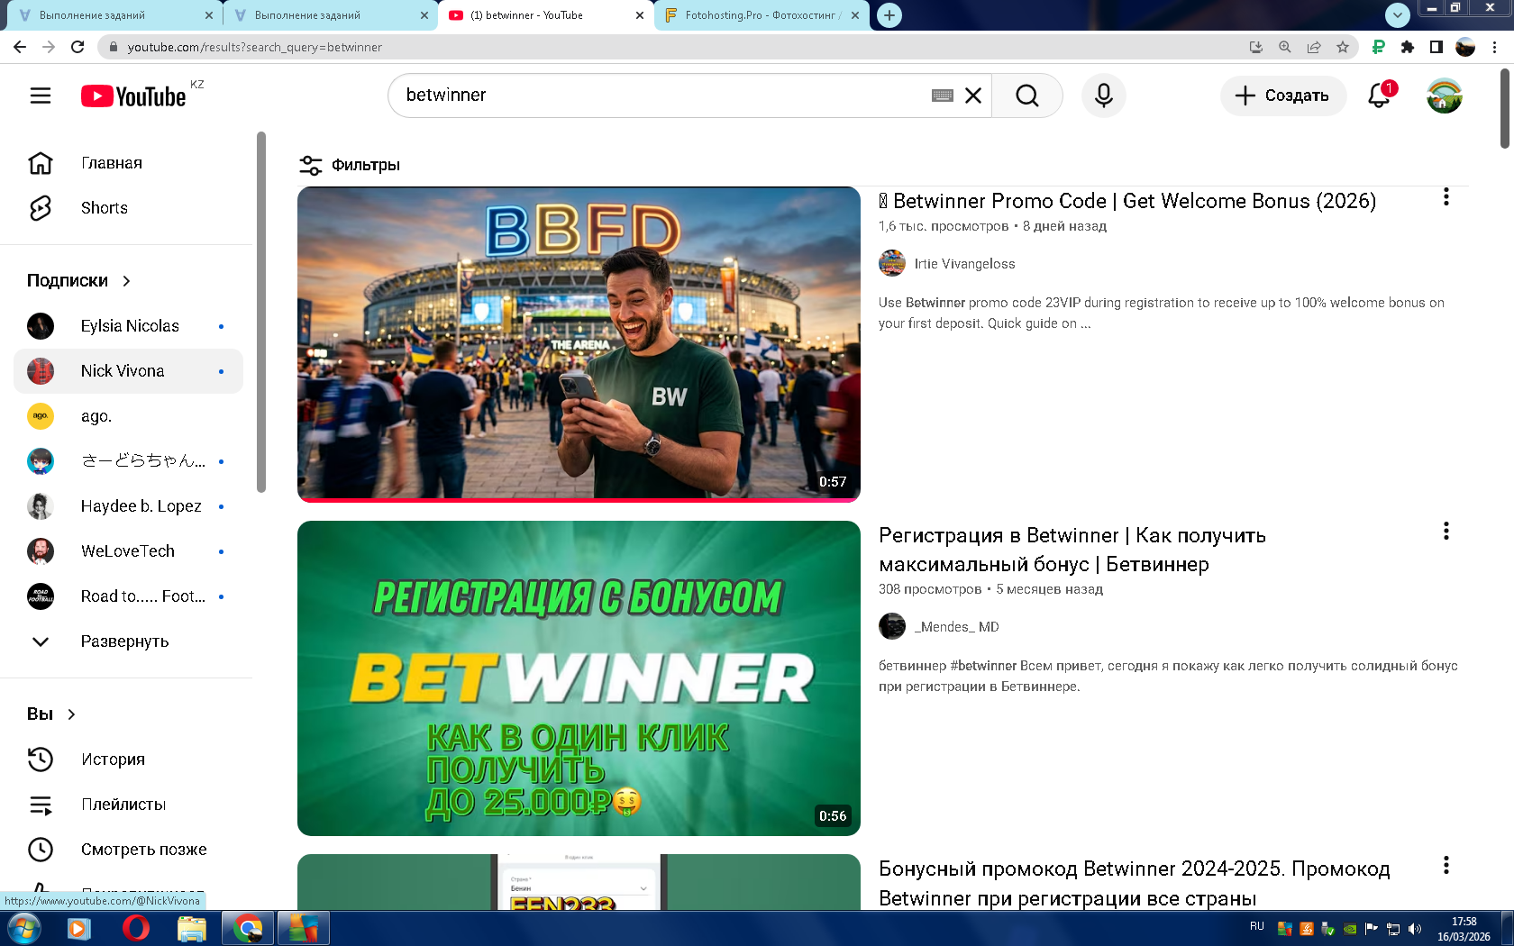This screenshot has width=1514, height=946.
Task: Open Shorts from the sidebar
Action: point(104,208)
